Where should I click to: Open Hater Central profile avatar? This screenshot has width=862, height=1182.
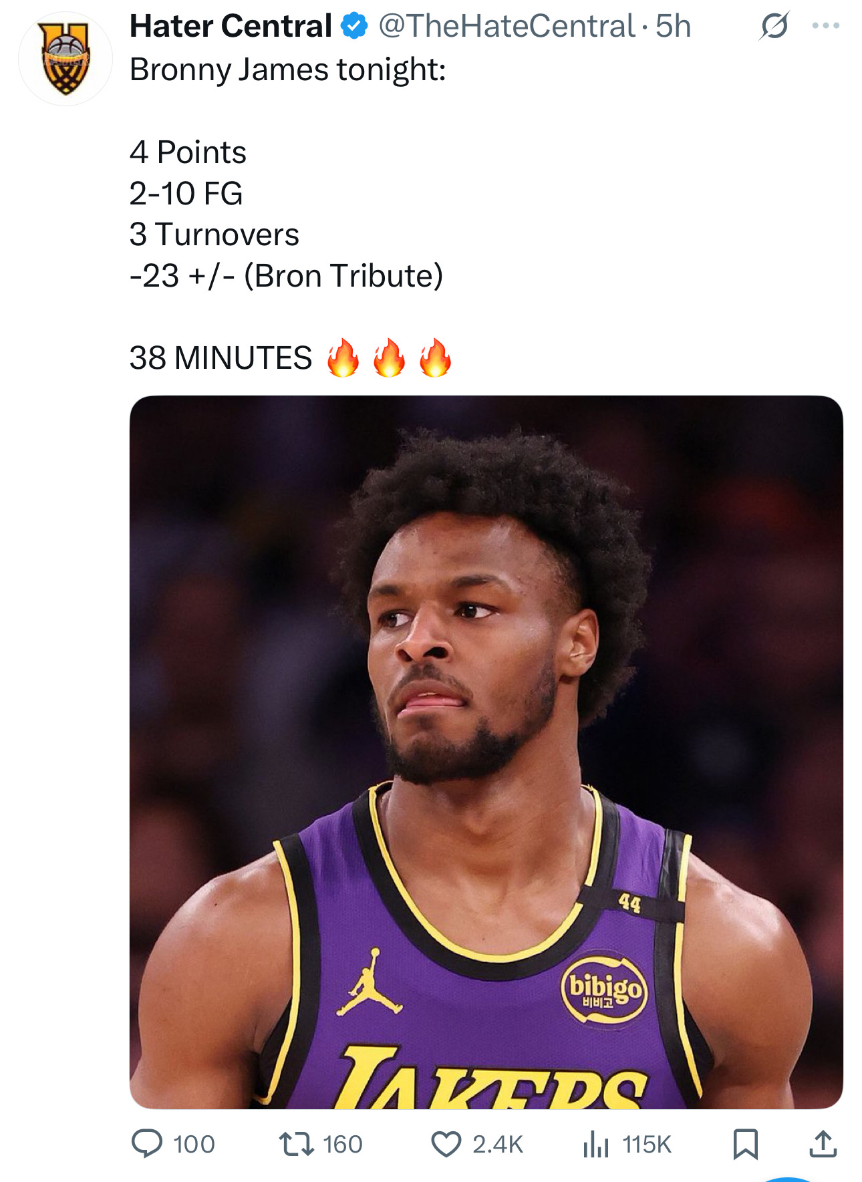click(65, 59)
